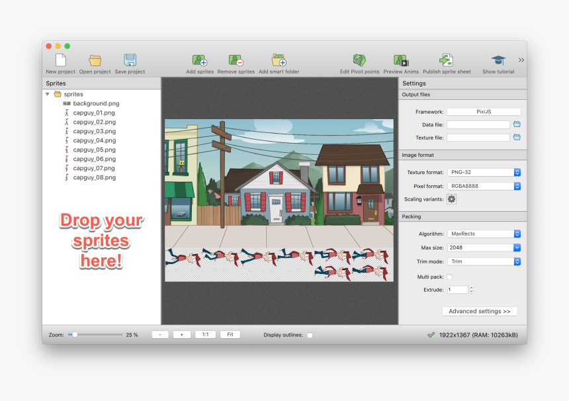The height and width of the screenshot is (401, 569).
Task: Open the Scaling variants settings gear
Action: tap(452, 199)
